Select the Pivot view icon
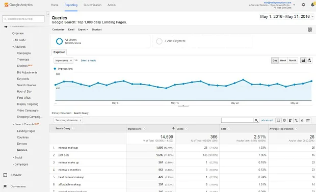 coord(308,120)
